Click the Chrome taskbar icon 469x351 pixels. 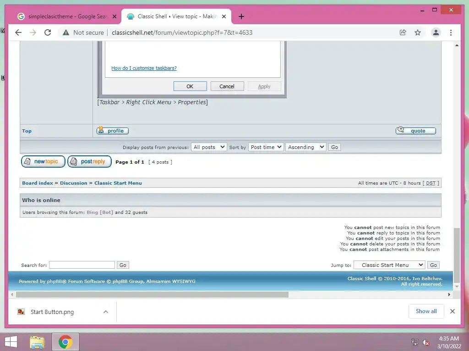(x=65, y=342)
